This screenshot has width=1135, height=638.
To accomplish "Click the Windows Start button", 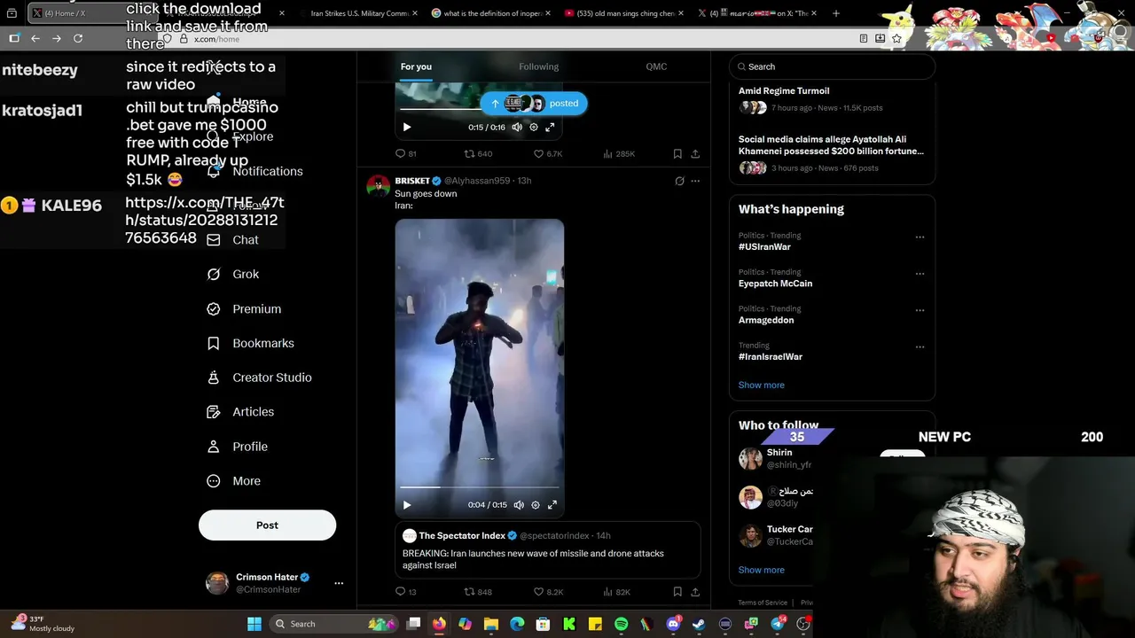I will click(254, 624).
